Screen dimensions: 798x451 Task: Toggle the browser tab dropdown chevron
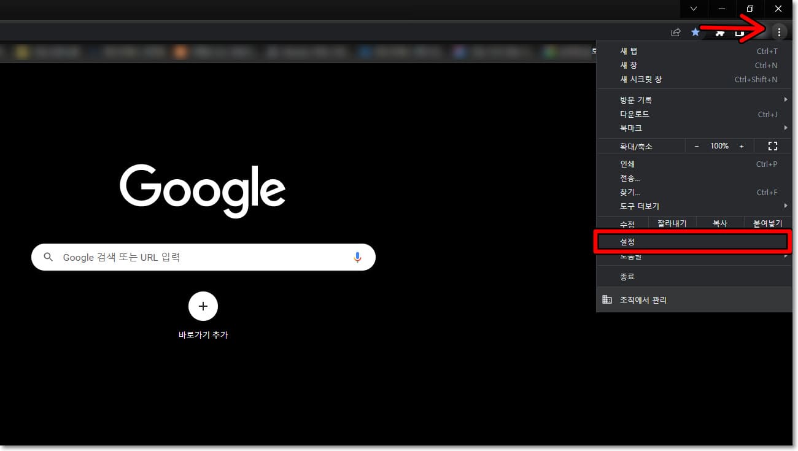(x=694, y=9)
